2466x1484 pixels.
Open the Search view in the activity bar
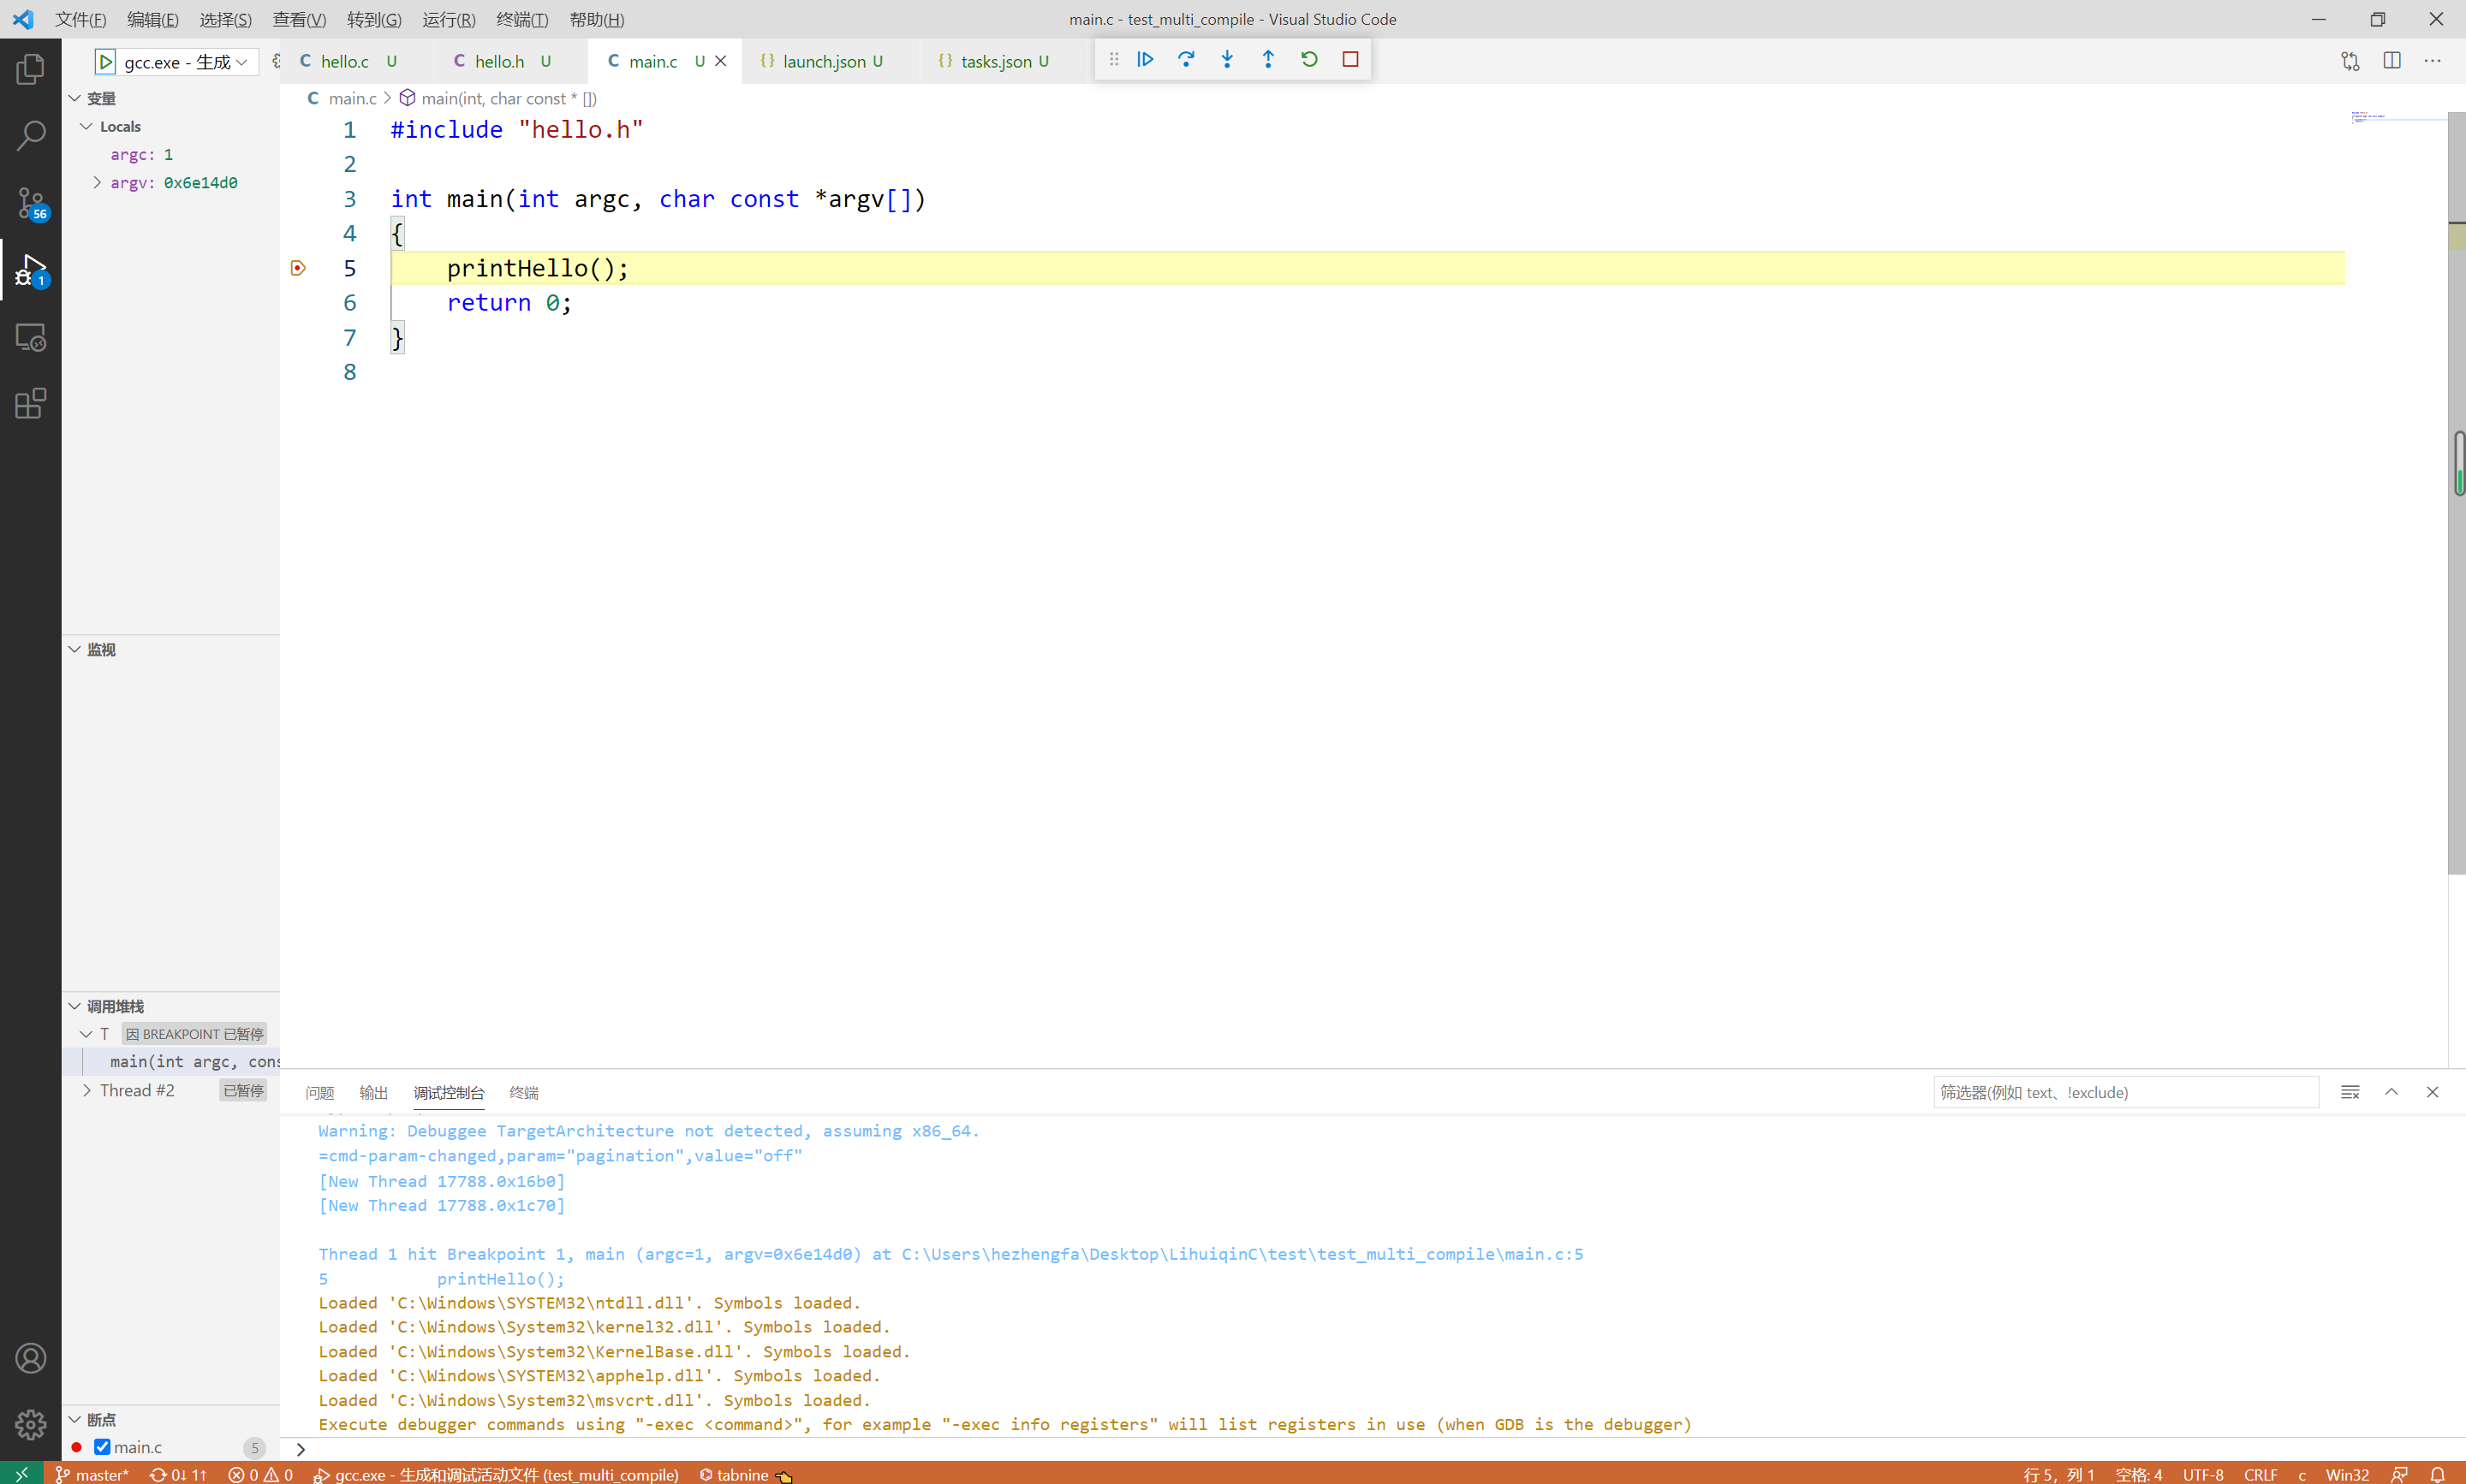pyautogui.click(x=31, y=135)
